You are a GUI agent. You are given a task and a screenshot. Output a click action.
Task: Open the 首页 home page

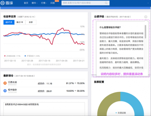(26, 3)
